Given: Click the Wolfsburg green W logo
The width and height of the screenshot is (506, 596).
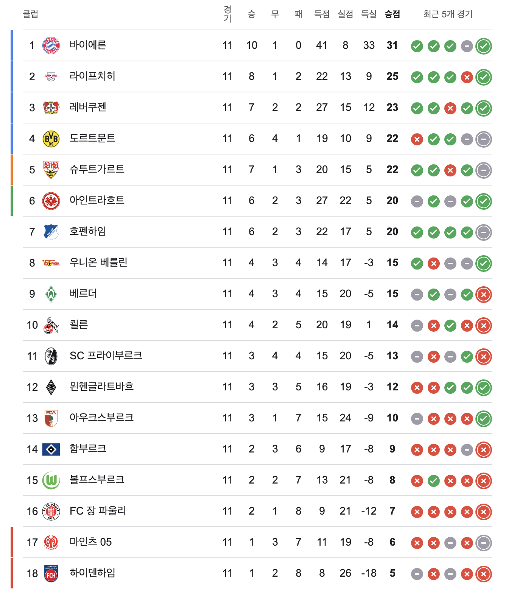Looking at the screenshot, I should tap(51, 480).
